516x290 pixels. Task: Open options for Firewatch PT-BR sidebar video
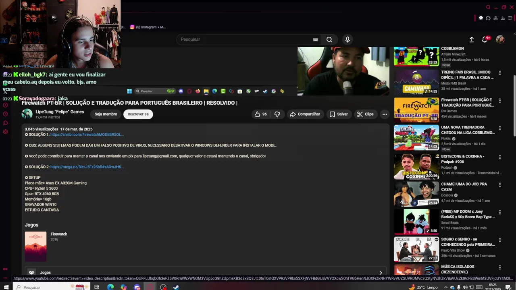pyautogui.click(x=500, y=101)
